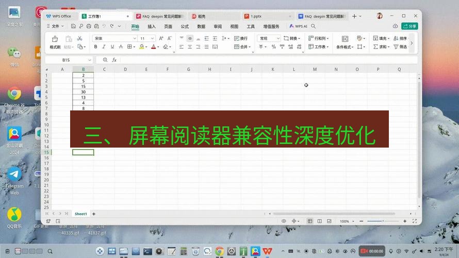Viewport: 459px width, 258px height.
Task: Click the fx insert function icon
Action: [114, 60]
